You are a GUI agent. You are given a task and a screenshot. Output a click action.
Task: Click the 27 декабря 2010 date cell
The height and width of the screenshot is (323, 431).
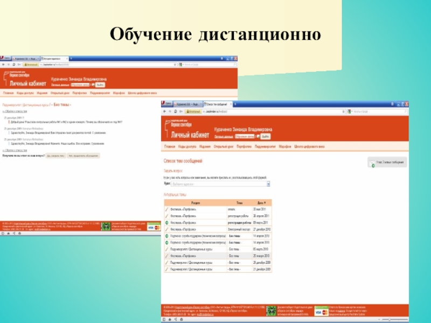(x=261, y=229)
